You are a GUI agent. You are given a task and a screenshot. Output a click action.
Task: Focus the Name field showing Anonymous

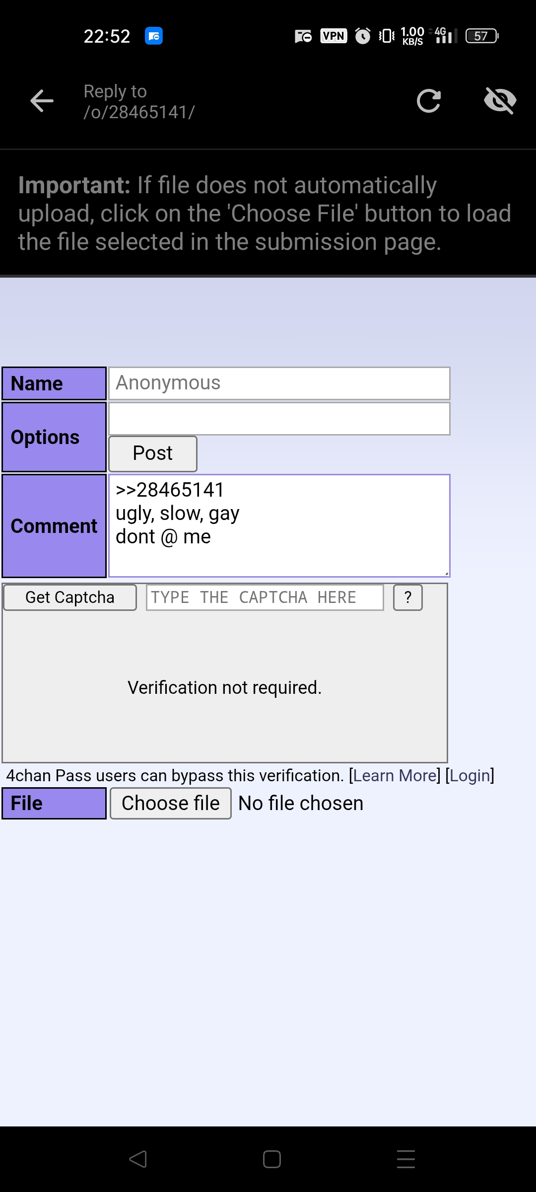point(279,383)
